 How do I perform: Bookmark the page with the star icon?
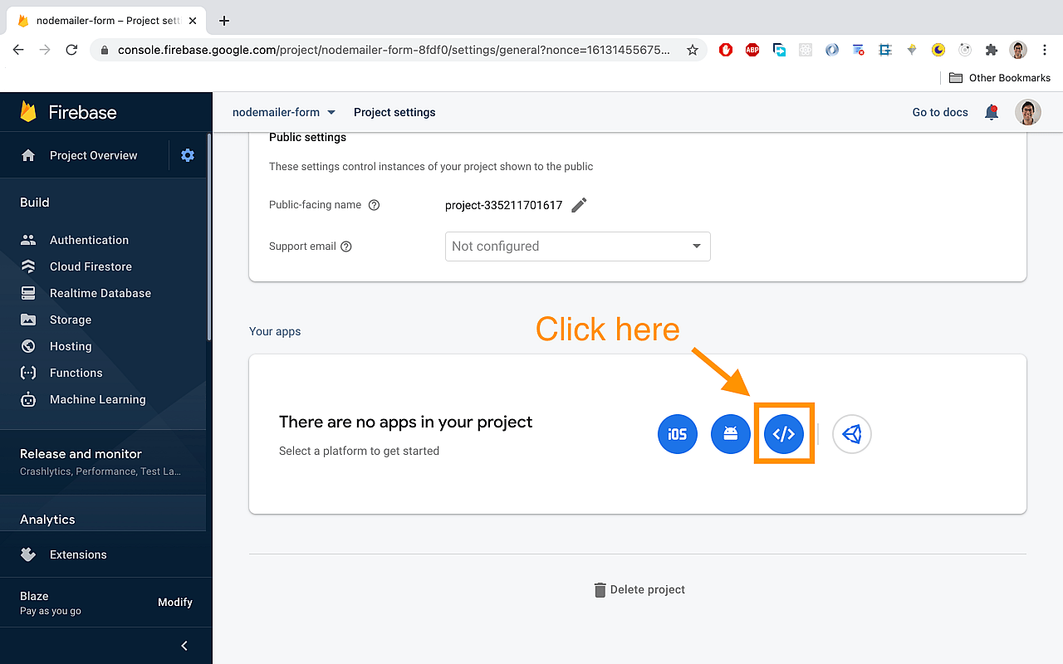coord(692,50)
